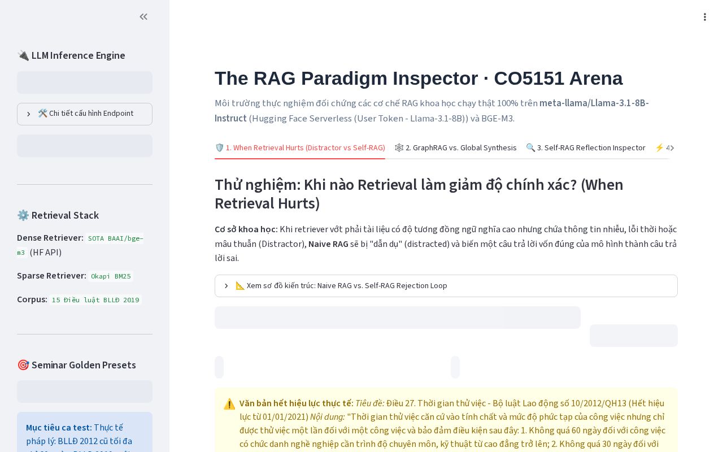Click the 'Dense Retriever:' label
The height and width of the screenshot is (452, 723).
(50, 238)
